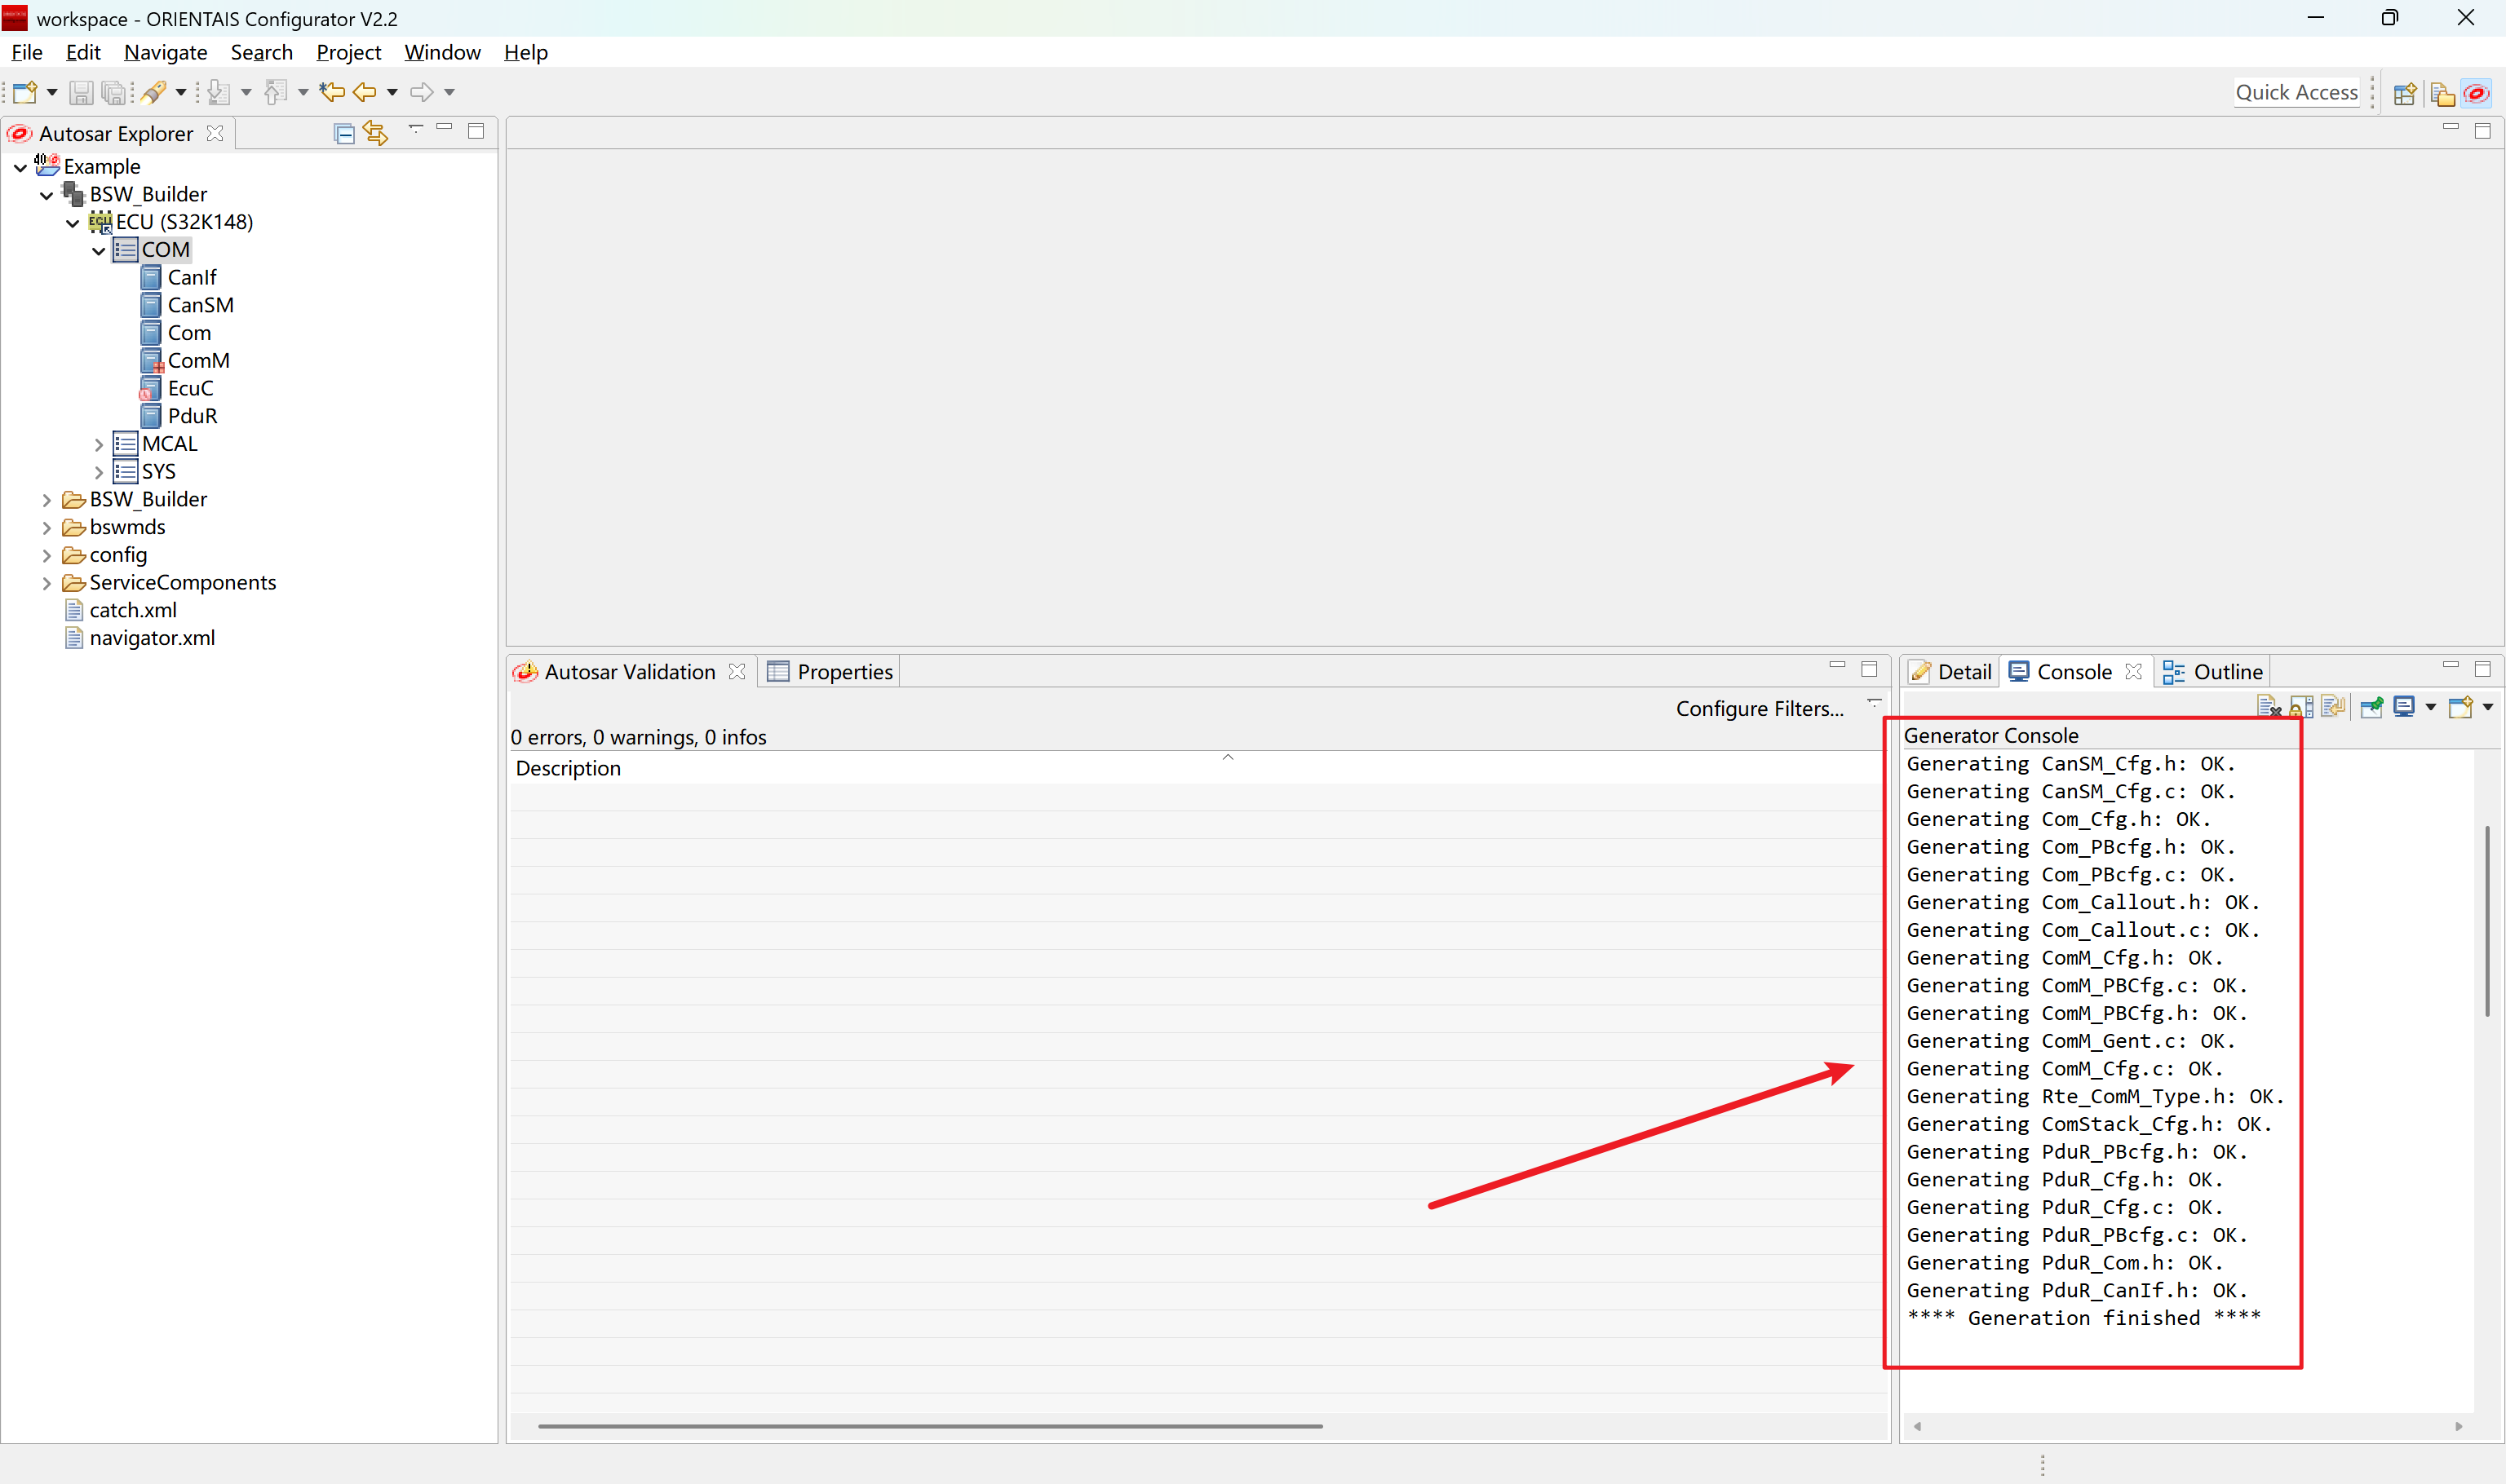
Task: Click the Clear Console icon
Action: [2268, 707]
